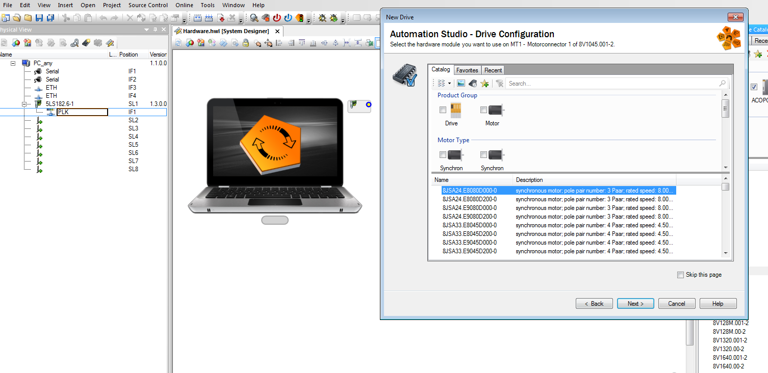Click the Cancel button
768x373 pixels.
[x=677, y=303]
